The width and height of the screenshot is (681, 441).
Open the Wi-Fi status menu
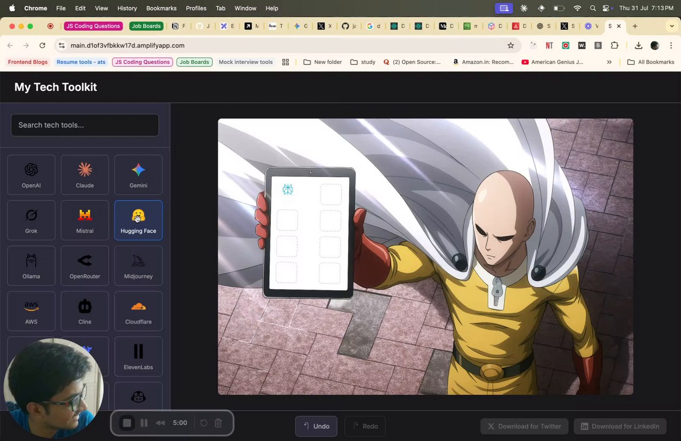[x=577, y=8]
